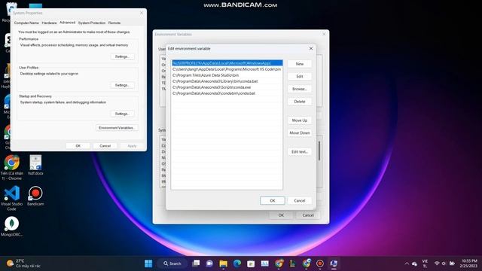Open the Chat app on taskbar
482x271 pixels.
[x=209, y=263]
